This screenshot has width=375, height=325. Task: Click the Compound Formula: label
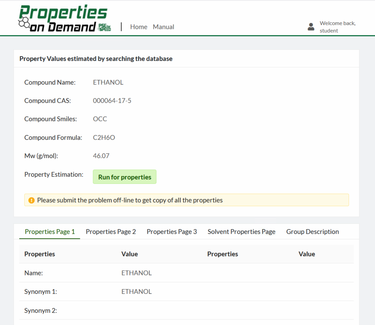tap(53, 138)
